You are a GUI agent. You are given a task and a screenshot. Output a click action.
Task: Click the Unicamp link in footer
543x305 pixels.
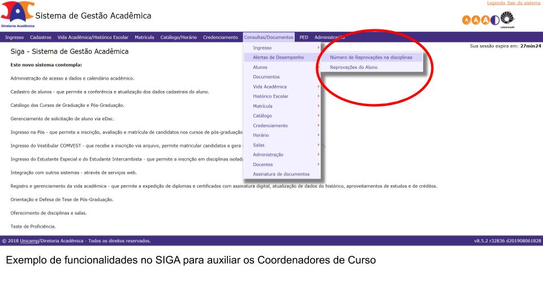pos(25,241)
